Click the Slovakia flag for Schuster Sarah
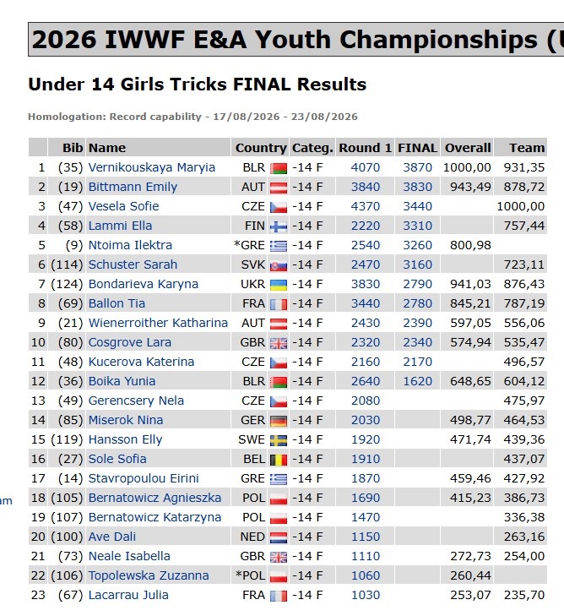Viewport: 564px width, 616px height. pyautogui.click(x=279, y=265)
